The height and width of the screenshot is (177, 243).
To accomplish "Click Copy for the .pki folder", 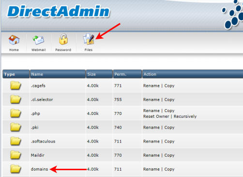I will 169,128.
